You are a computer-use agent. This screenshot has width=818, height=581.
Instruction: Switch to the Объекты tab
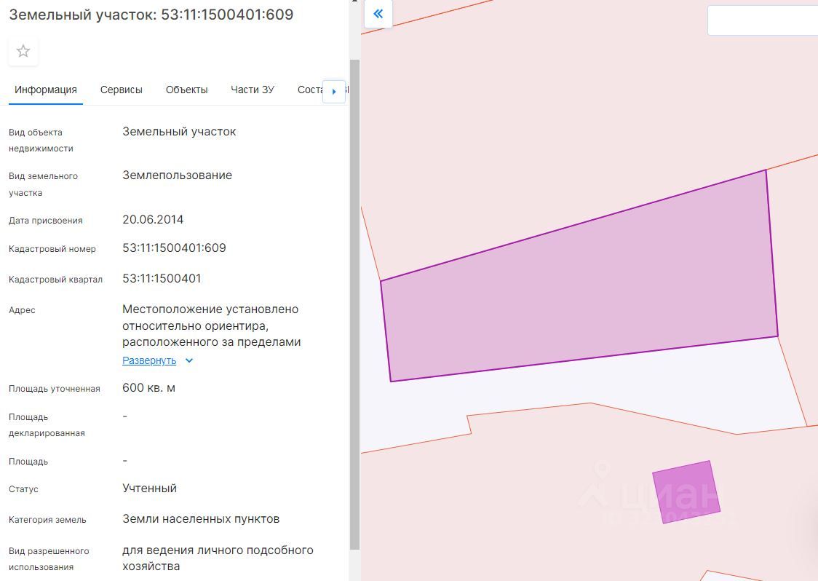187,90
